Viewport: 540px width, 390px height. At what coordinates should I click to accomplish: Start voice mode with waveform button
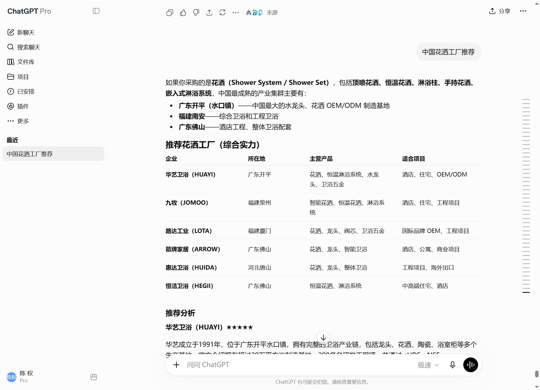[471, 365]
